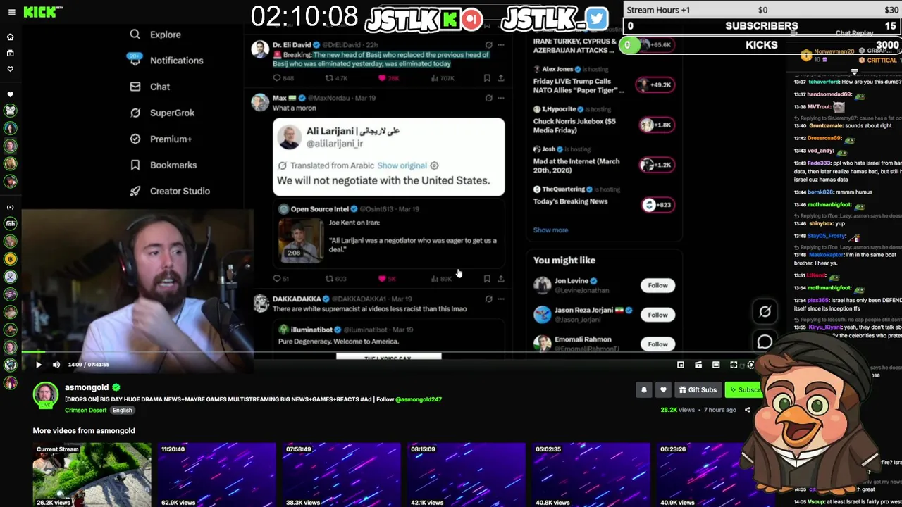Open the Crimson Desert category link
Viewport: 902px width, 507px height.
tap(85, 410)
